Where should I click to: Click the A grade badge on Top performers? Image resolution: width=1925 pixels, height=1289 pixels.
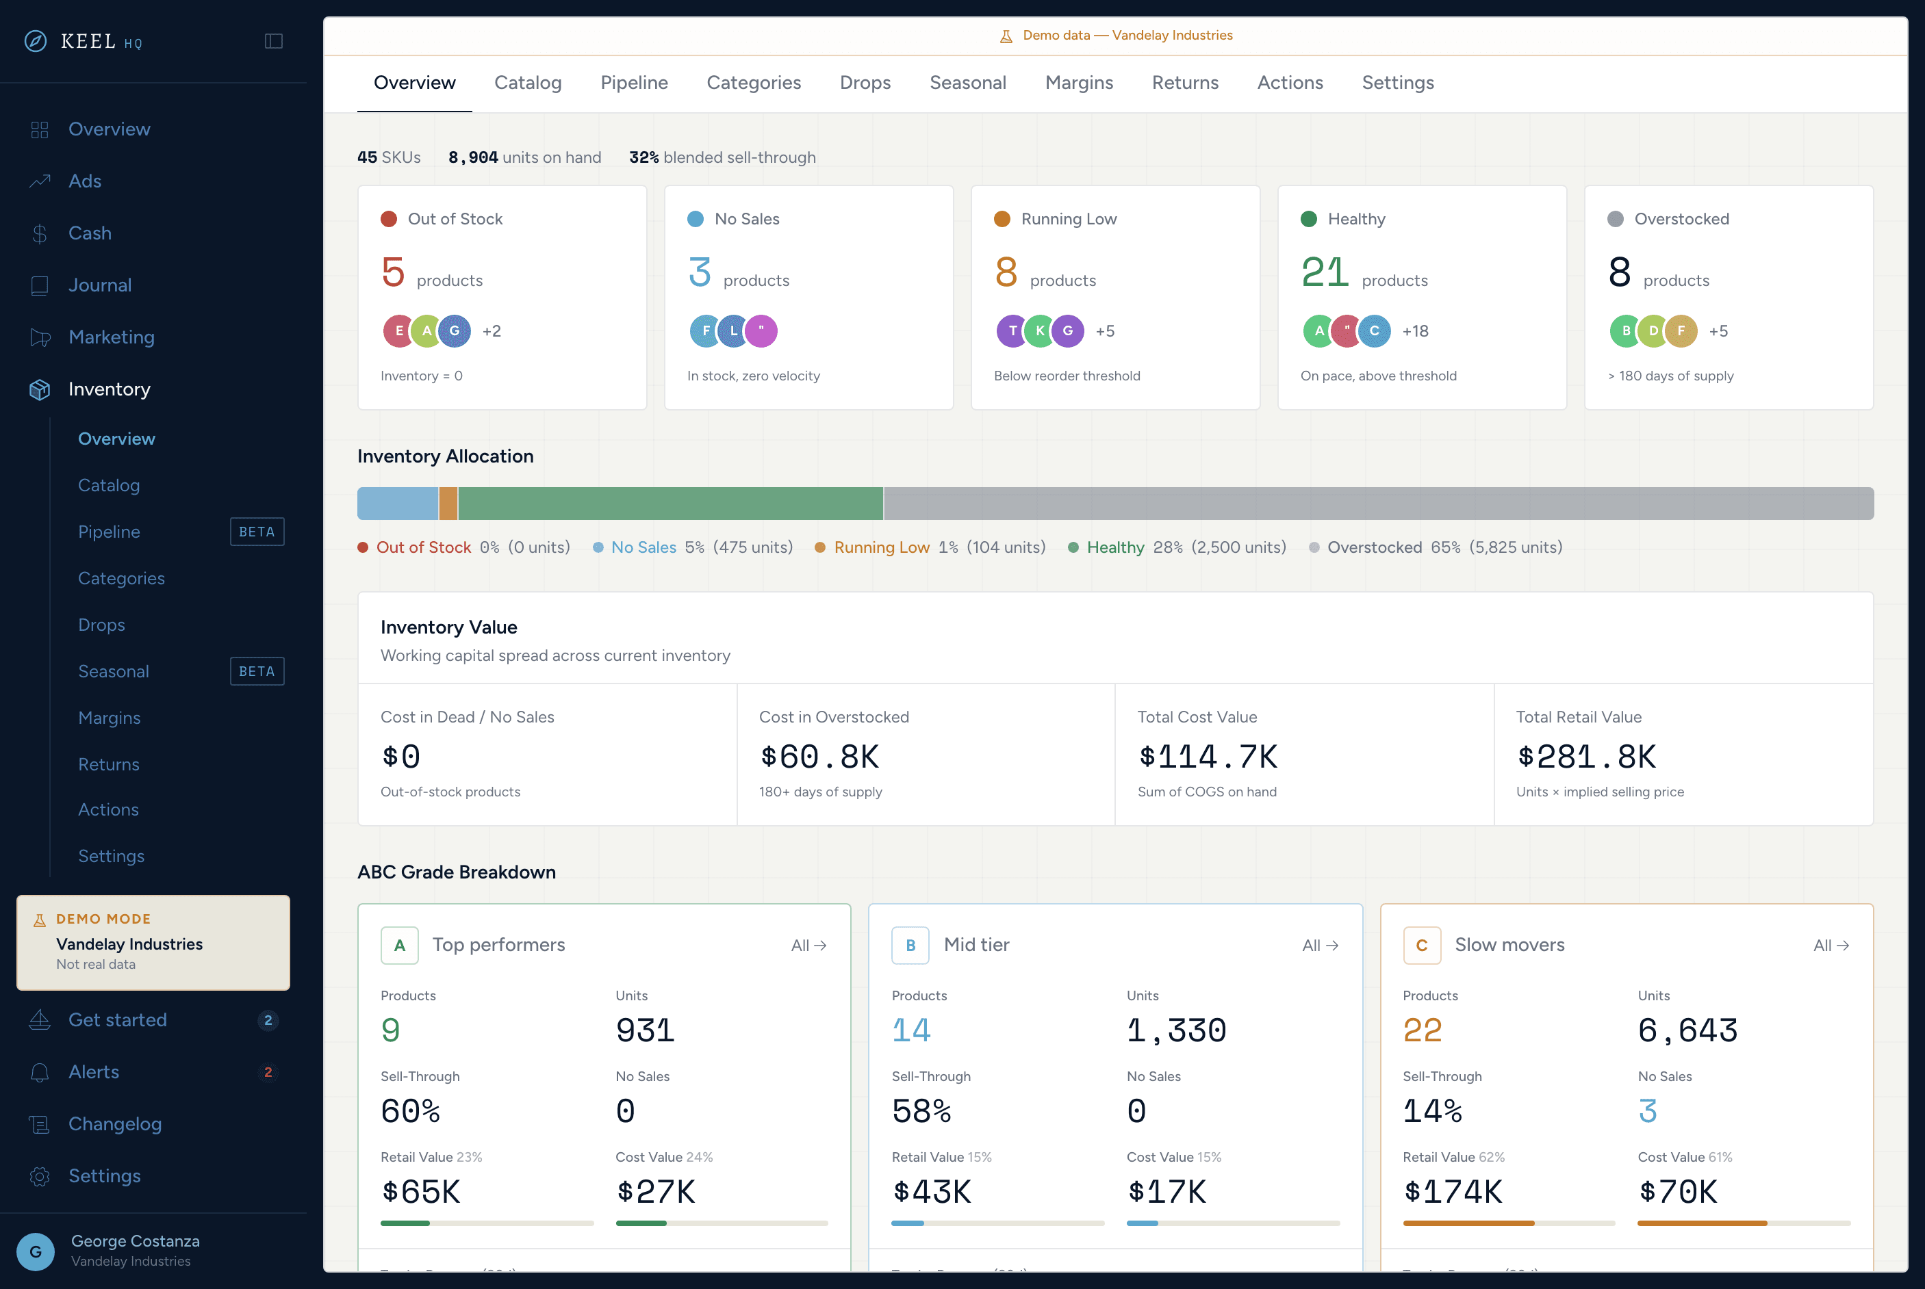point(400,946)
